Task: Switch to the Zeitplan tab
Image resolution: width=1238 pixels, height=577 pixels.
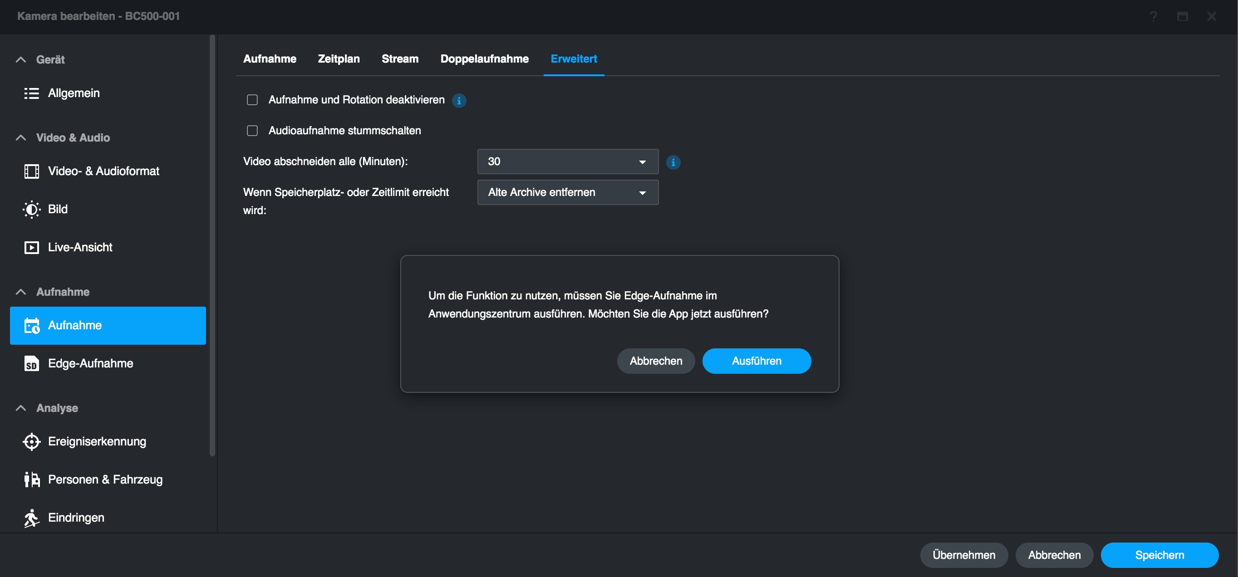Action: tap(339, 59)
